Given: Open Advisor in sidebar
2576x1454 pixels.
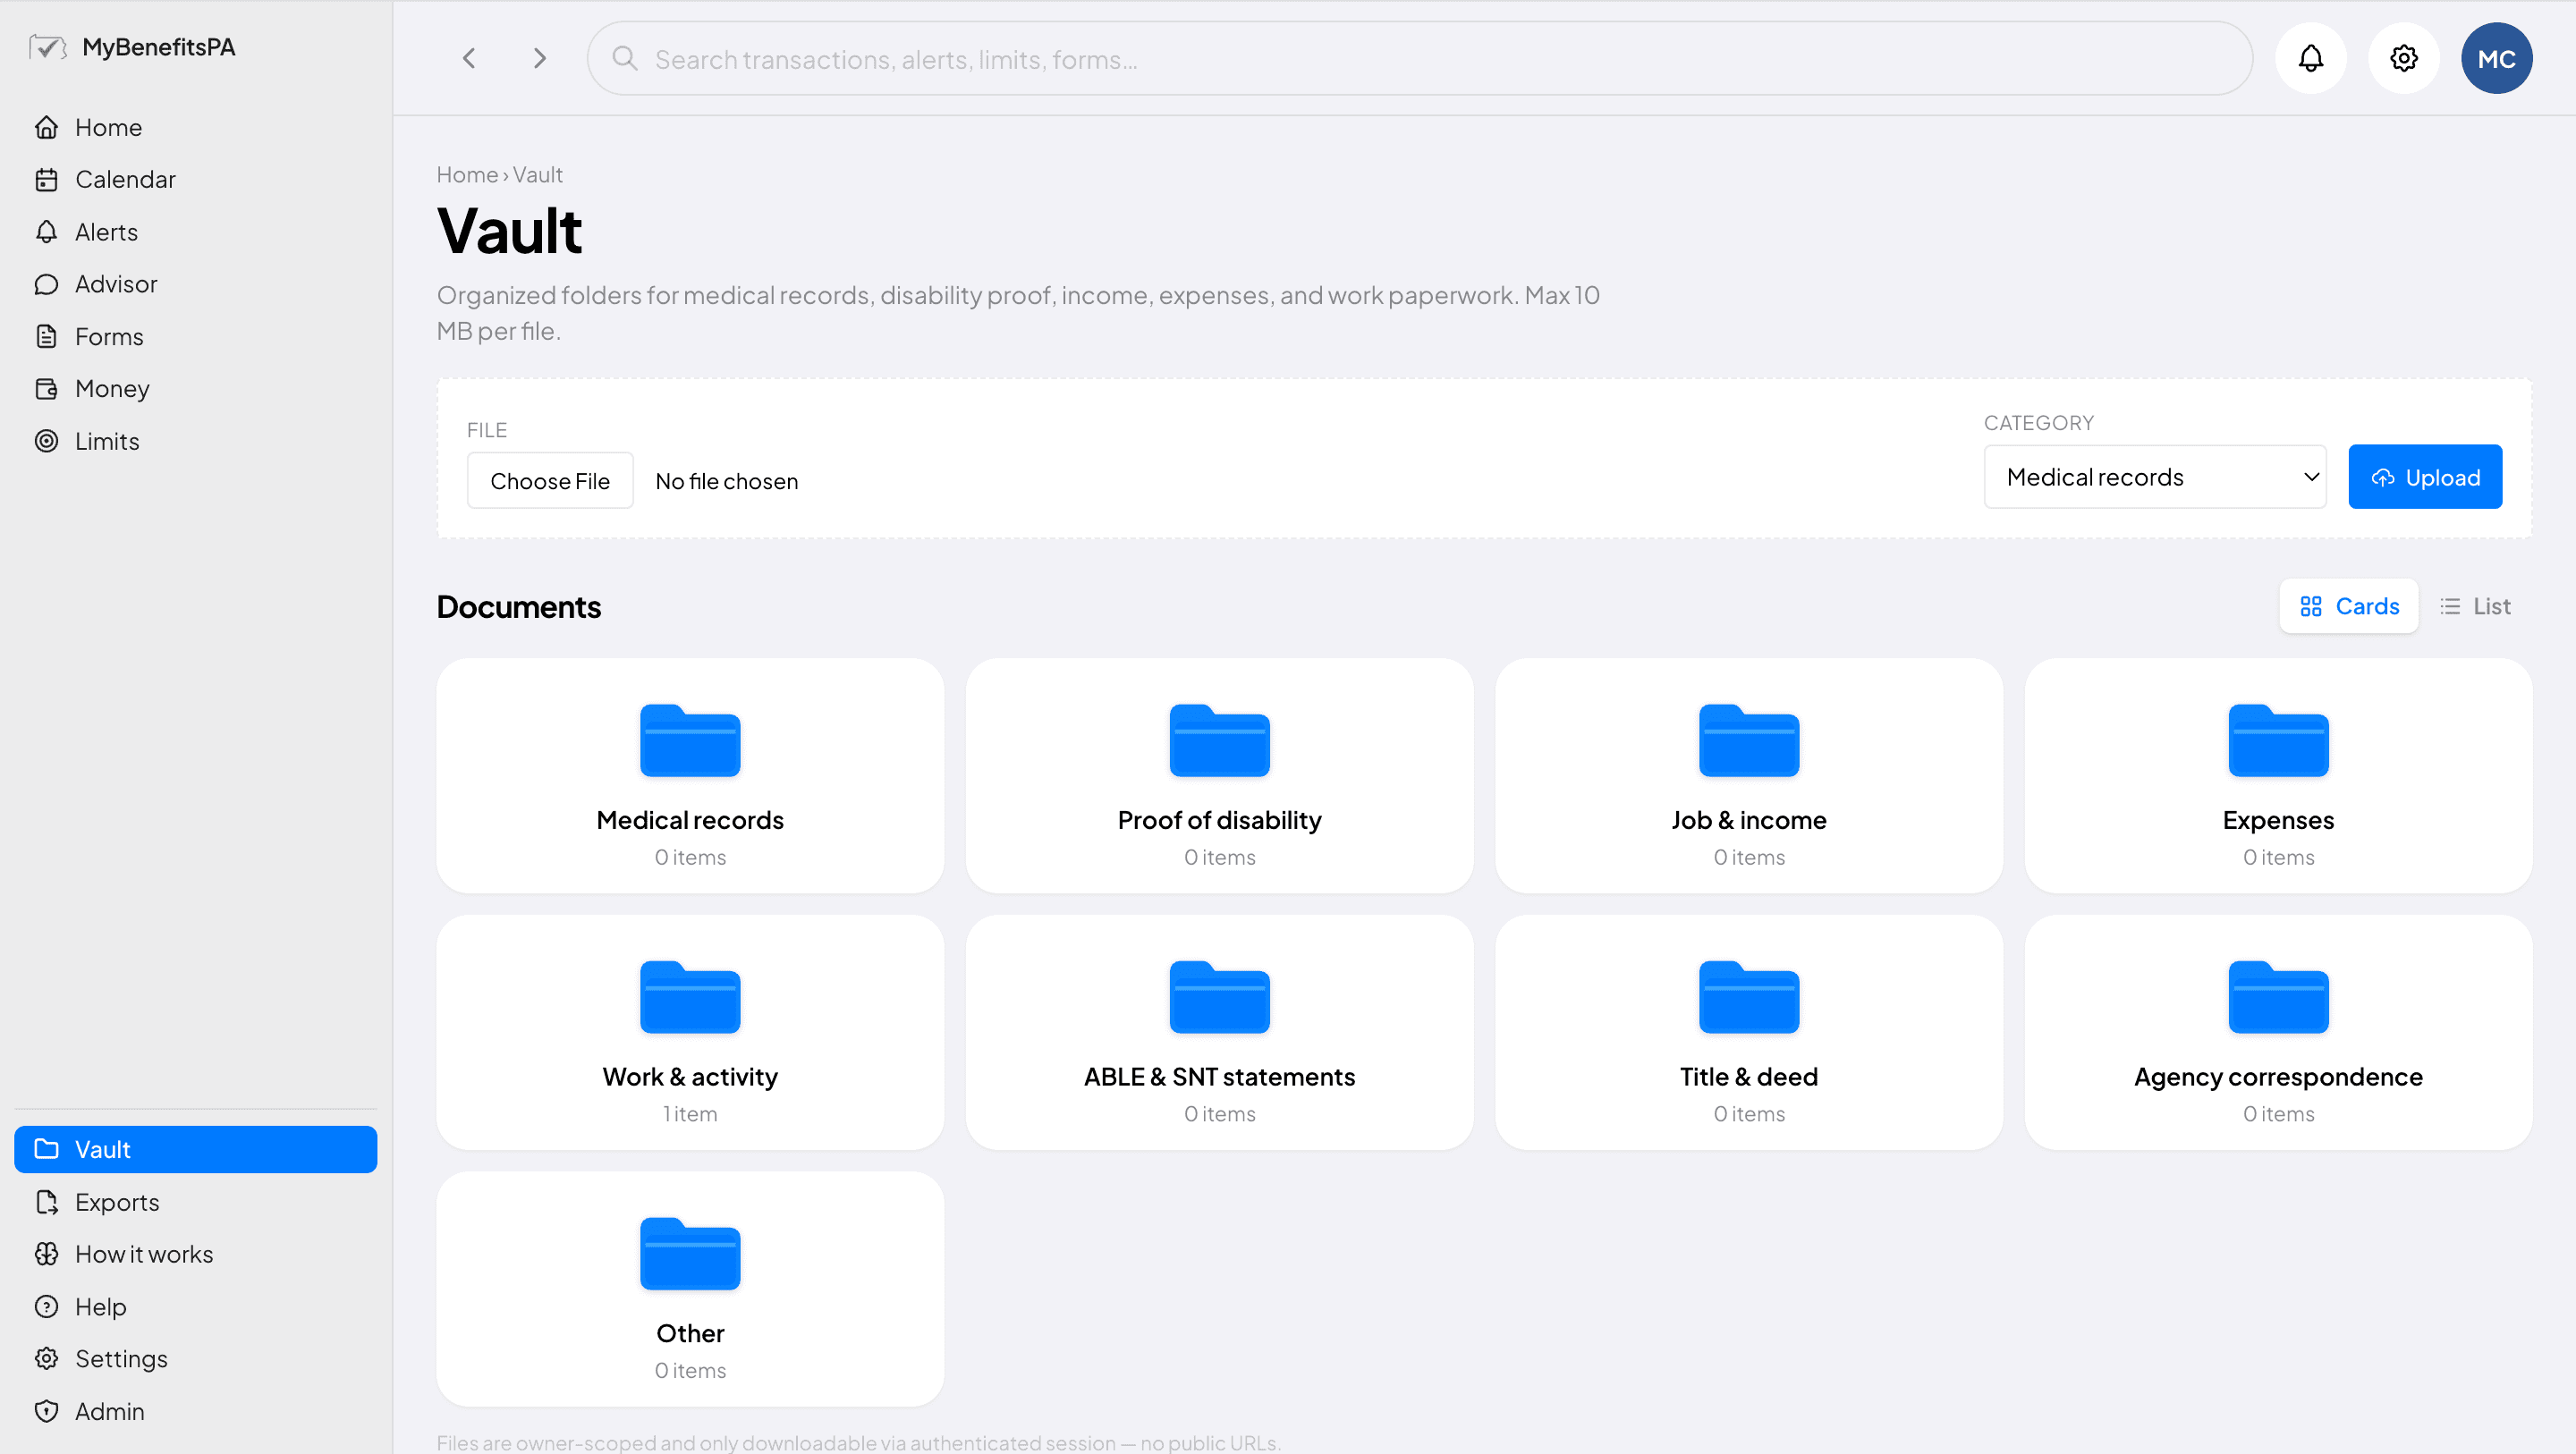Looking at the screenshot, I should 195,284.
